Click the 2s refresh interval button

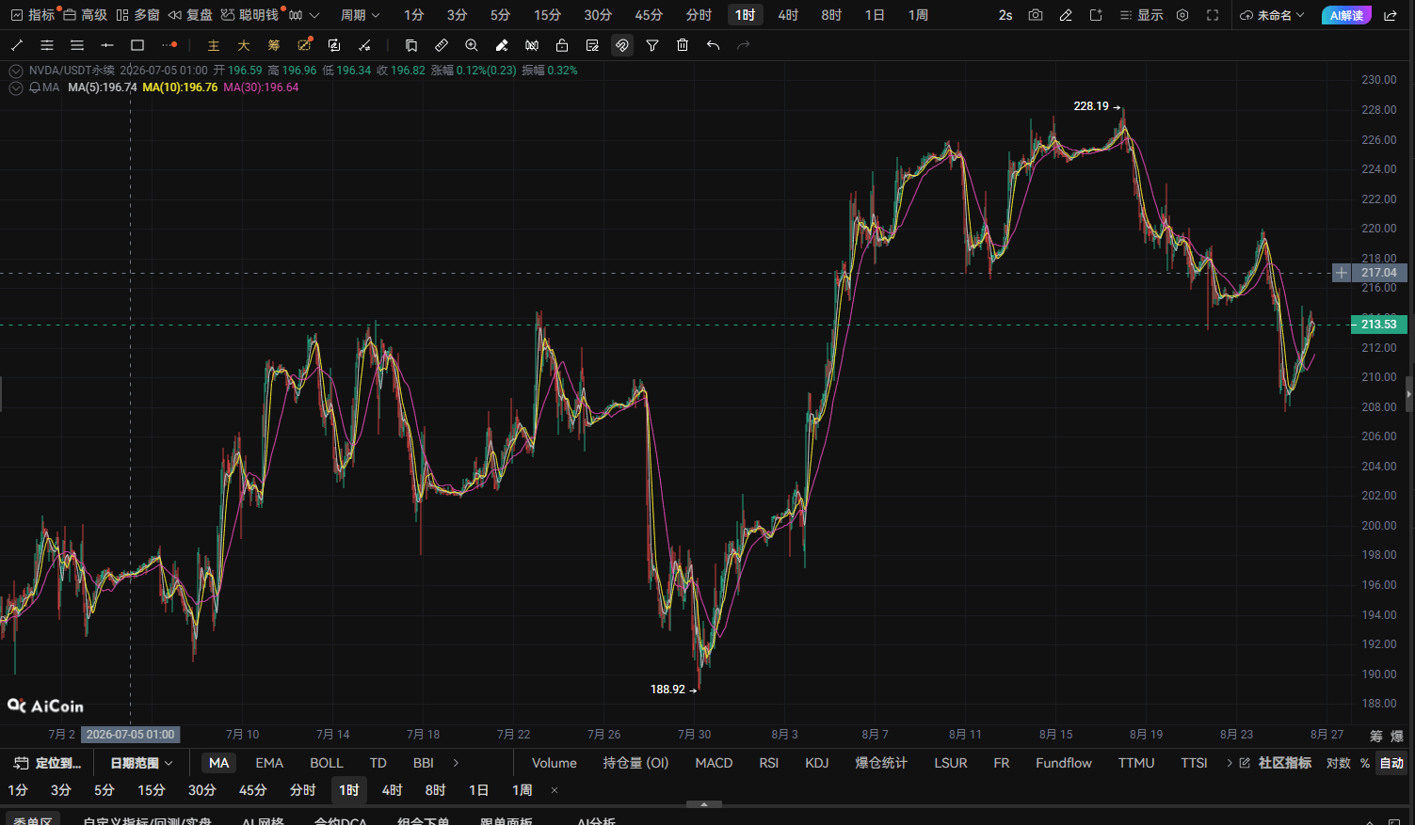point(1005,15)
